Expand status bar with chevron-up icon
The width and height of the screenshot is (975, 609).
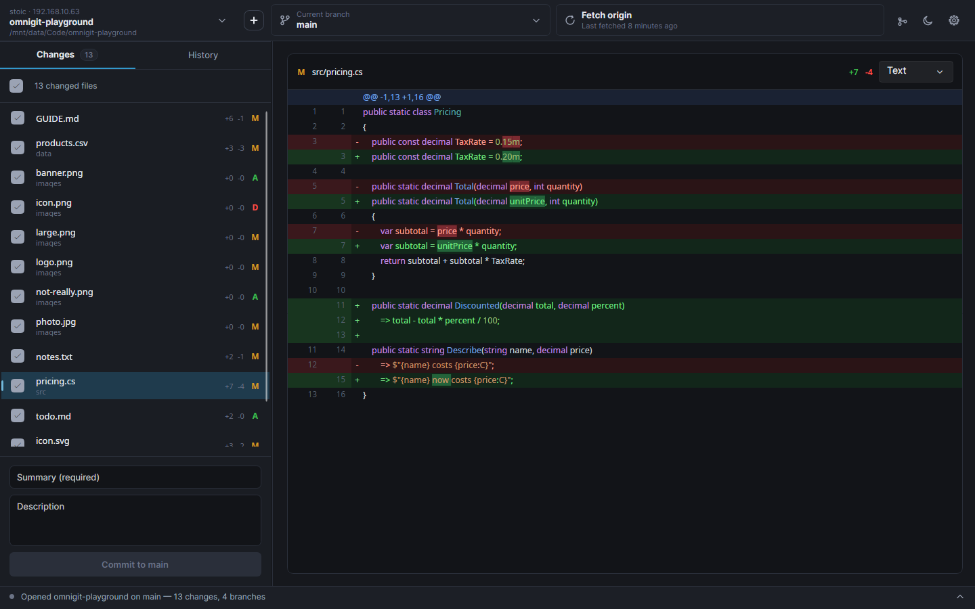pos(959,597)
